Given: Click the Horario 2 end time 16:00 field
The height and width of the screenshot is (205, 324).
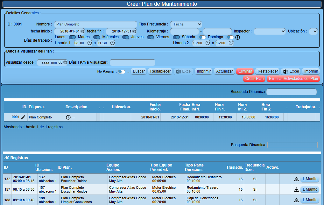Looking at the screenshot, I should click(x=224, y=43).
